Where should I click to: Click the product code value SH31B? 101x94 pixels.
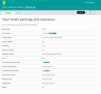pyautogui.click(x=44, y=29)
